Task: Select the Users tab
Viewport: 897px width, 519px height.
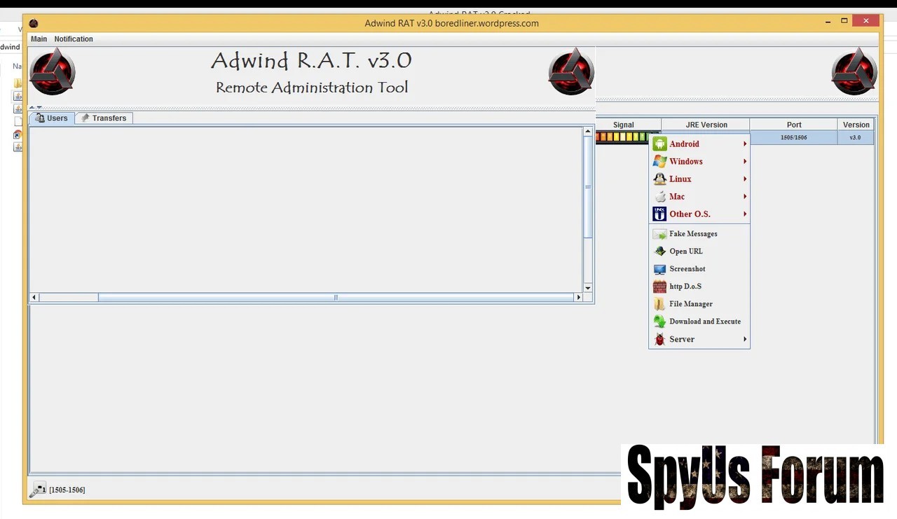Action: (52, 118)
